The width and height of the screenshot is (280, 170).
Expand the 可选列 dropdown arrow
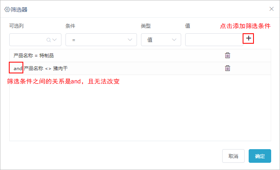55,40
